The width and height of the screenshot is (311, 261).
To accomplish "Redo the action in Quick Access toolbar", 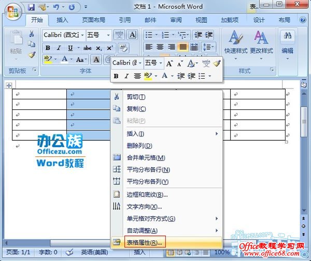I will 72,7.
